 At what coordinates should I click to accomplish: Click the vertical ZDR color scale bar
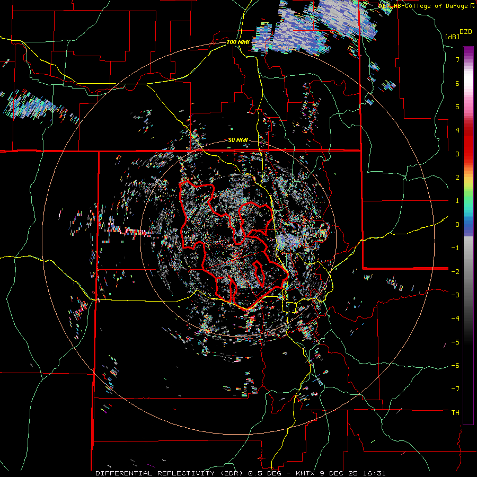(468, 235)
